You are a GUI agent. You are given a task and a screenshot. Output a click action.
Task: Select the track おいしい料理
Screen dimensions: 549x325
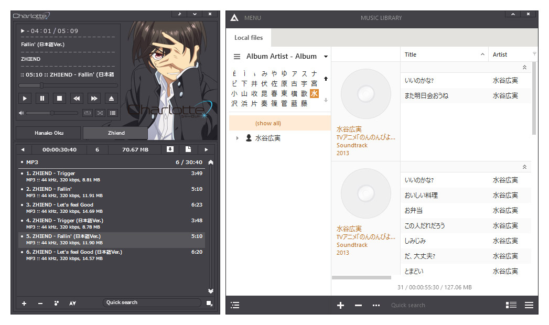466,195
